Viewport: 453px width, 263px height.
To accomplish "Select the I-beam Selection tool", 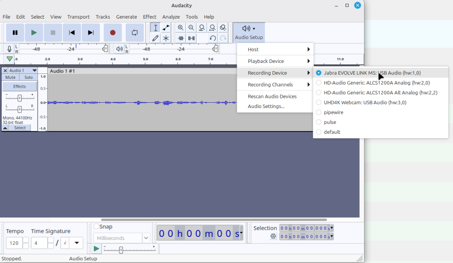I will [x=155, y=28].
